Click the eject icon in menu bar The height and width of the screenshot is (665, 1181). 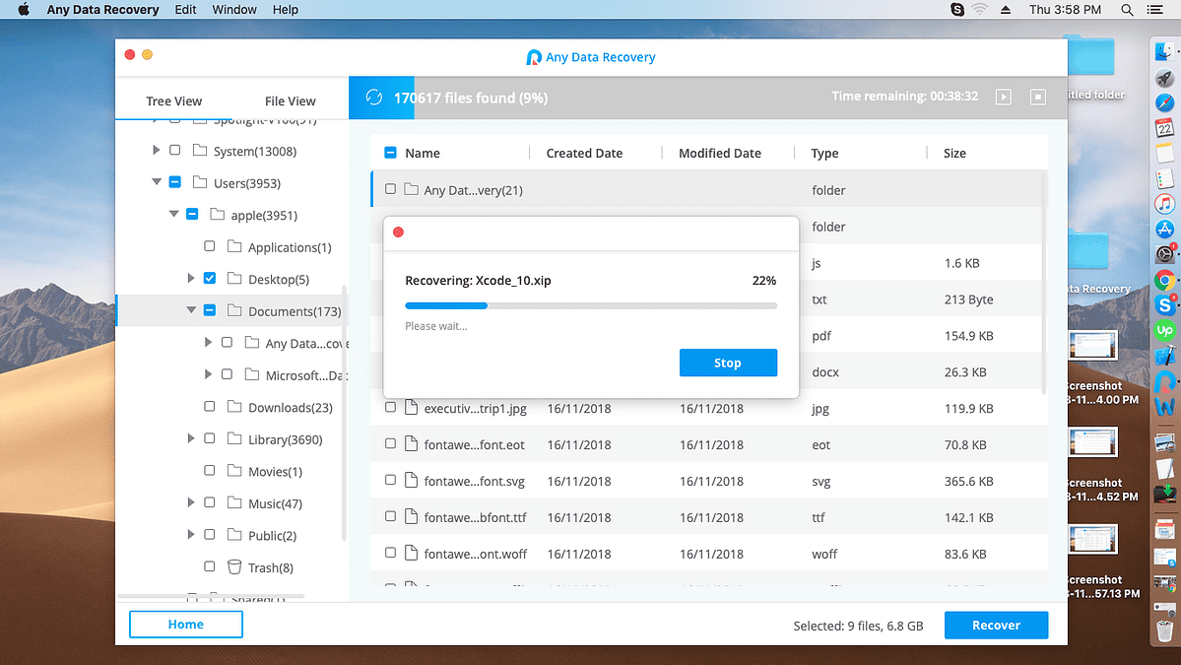1006,10
